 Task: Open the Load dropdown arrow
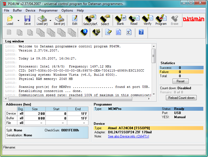pos(18,20)
